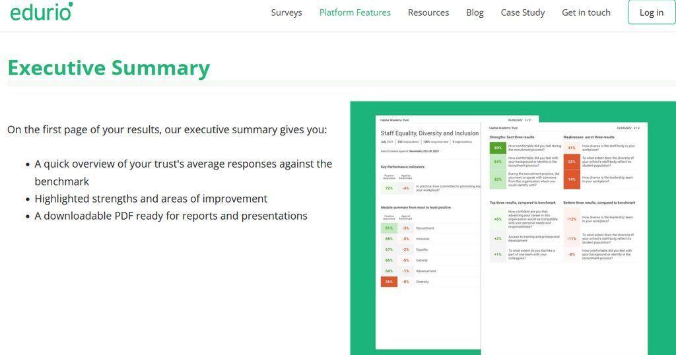
Task: Click the red 14% leadership team box
Action: click(572, 179)
